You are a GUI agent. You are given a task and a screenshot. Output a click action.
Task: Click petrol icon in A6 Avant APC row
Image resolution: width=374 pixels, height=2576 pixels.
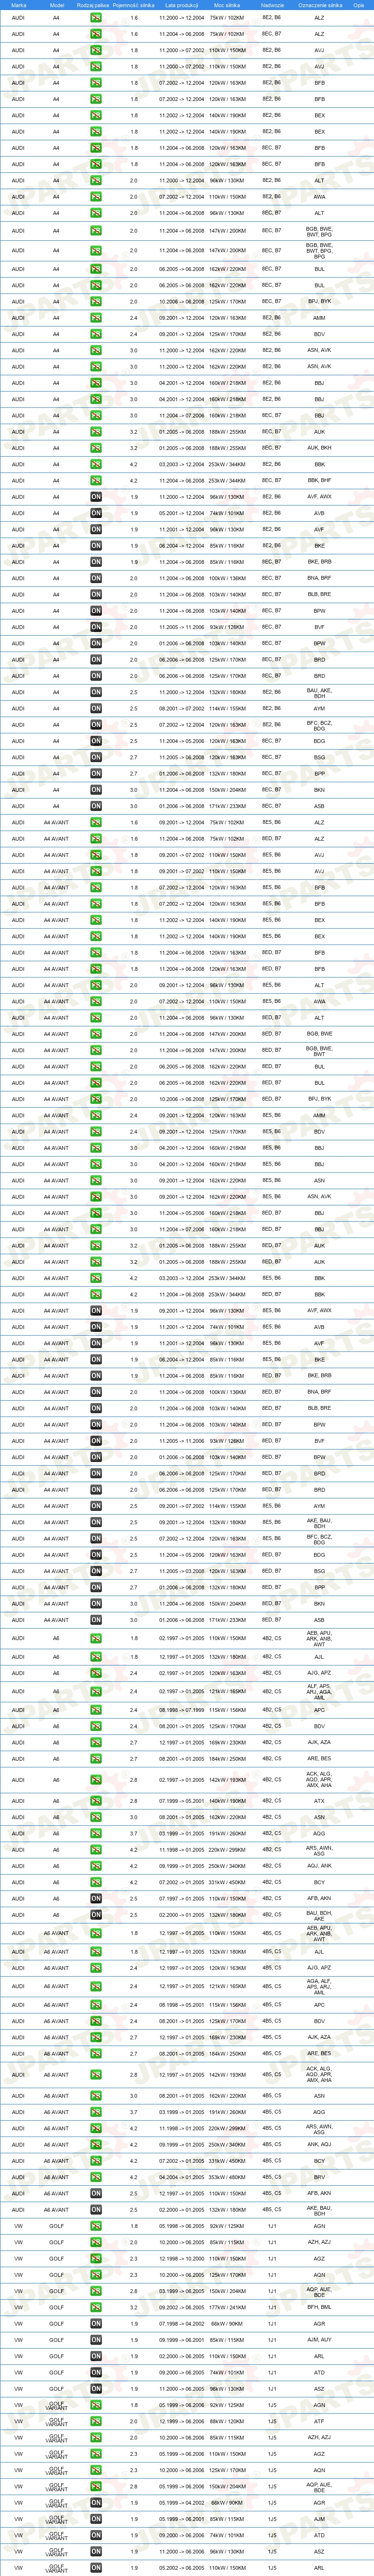(96, 2005)
